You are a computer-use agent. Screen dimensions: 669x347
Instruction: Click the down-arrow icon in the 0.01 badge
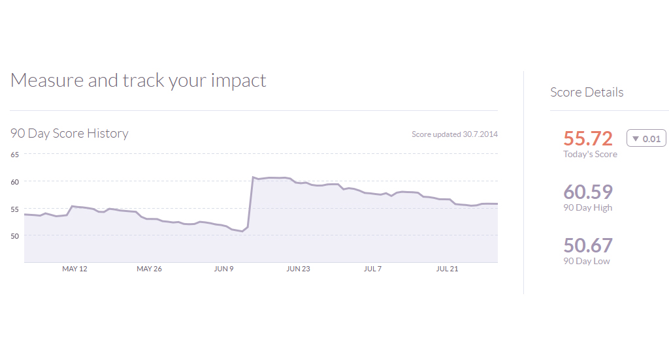[x=635, y=138]
